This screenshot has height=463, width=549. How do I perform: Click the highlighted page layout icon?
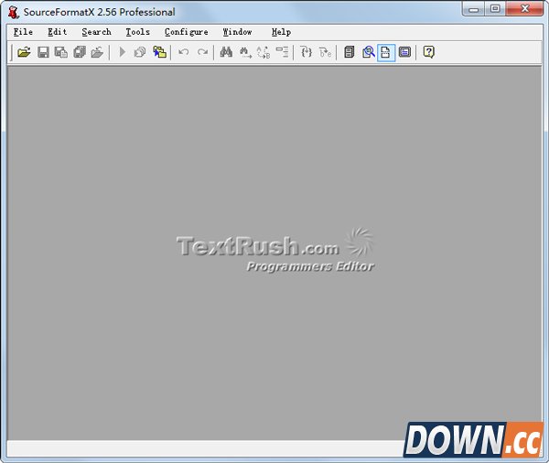tap(386, 52)
